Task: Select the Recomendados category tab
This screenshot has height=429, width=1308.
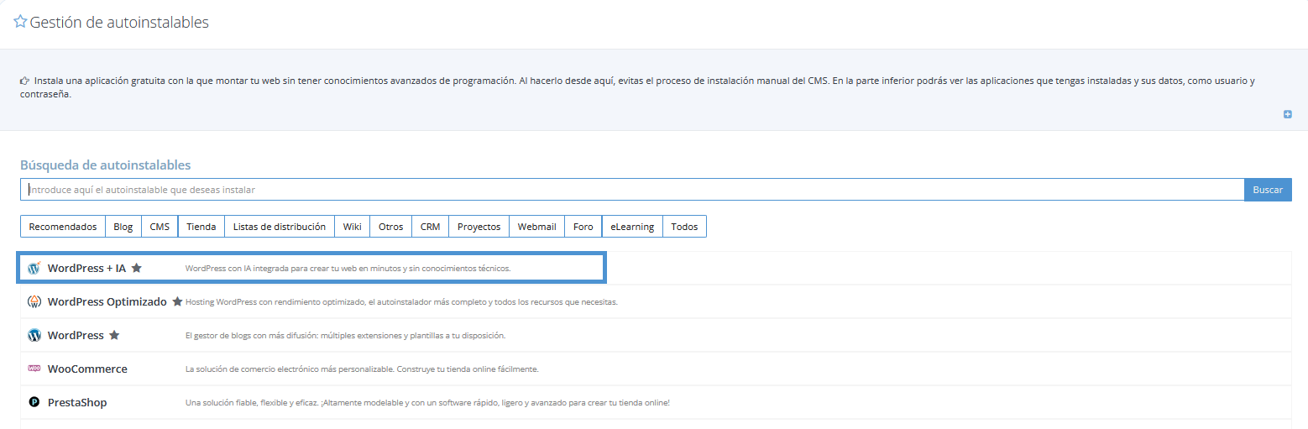Action: point(63,227)
